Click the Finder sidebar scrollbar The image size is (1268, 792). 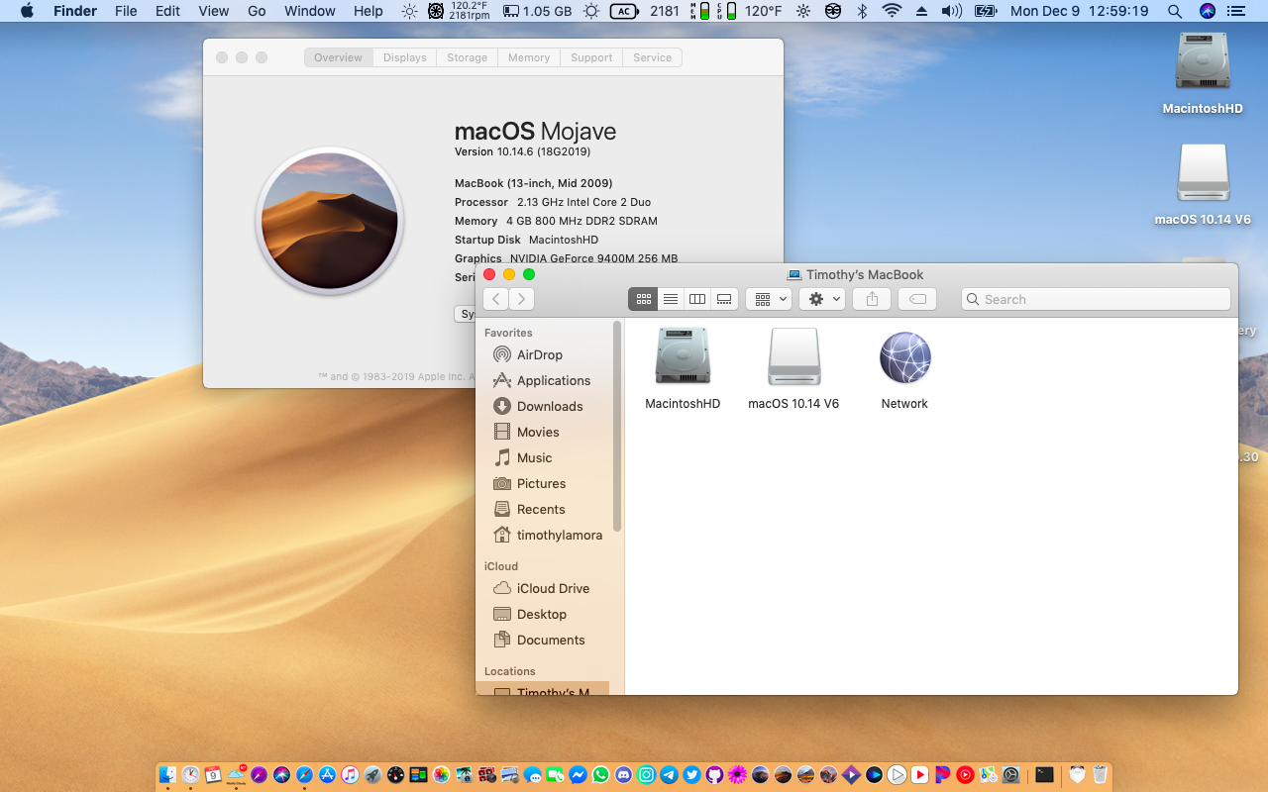[617, 426]
